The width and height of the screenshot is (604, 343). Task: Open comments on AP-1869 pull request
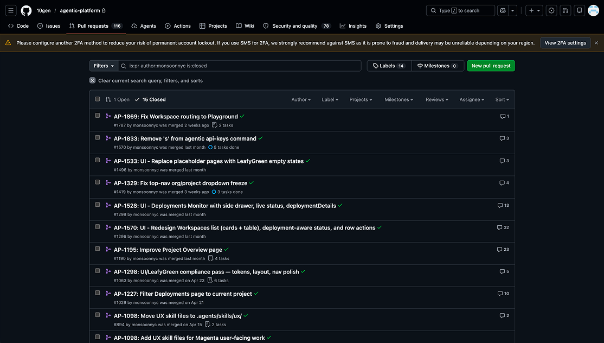504,116
